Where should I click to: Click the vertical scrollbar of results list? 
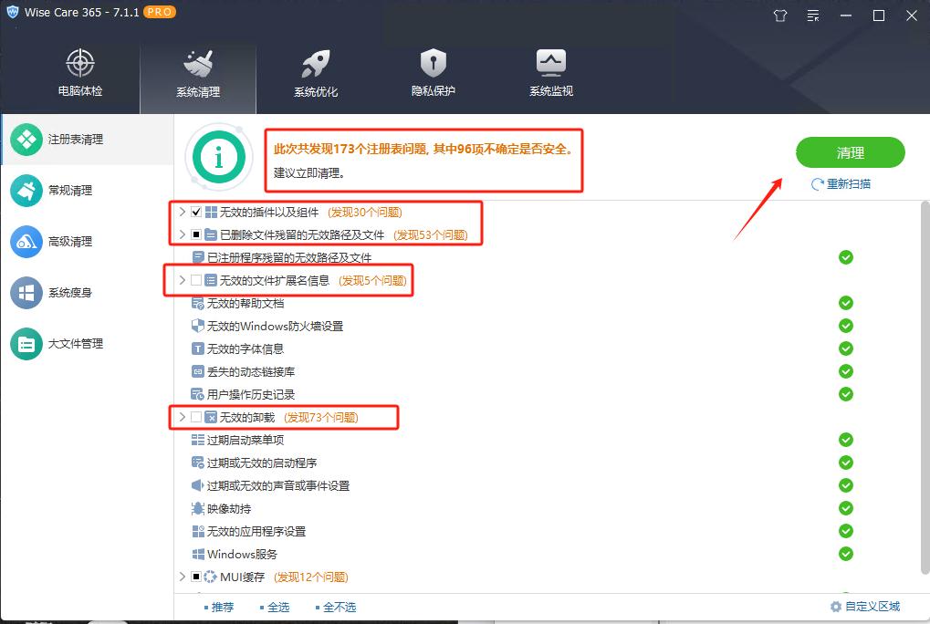(x=925, y=388)
